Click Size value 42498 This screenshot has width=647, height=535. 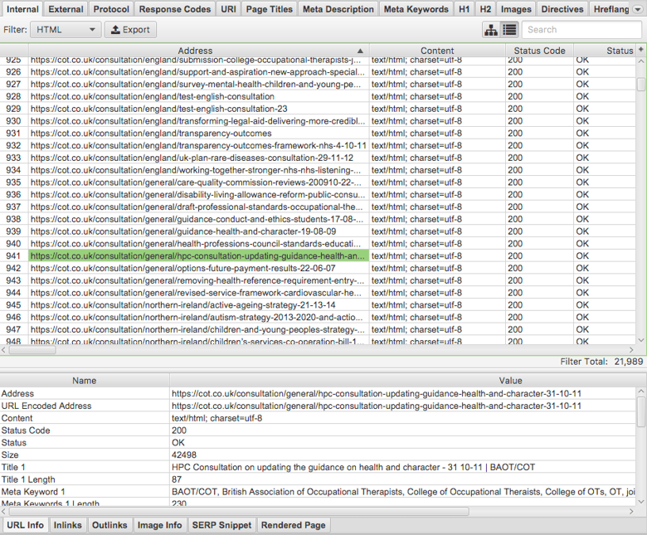click(184, 455)
